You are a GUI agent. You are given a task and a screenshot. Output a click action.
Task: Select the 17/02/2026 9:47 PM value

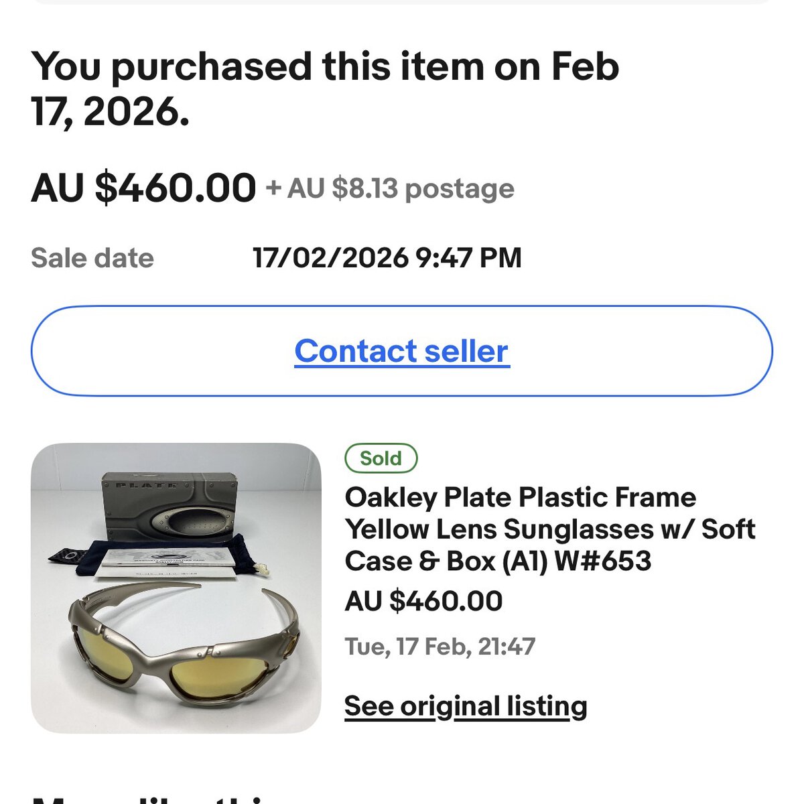coord(387,258)
